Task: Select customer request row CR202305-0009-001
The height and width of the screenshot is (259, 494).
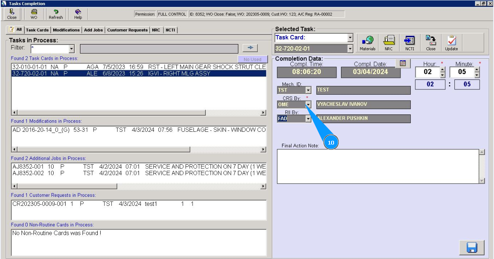Action: pos(139,204)
